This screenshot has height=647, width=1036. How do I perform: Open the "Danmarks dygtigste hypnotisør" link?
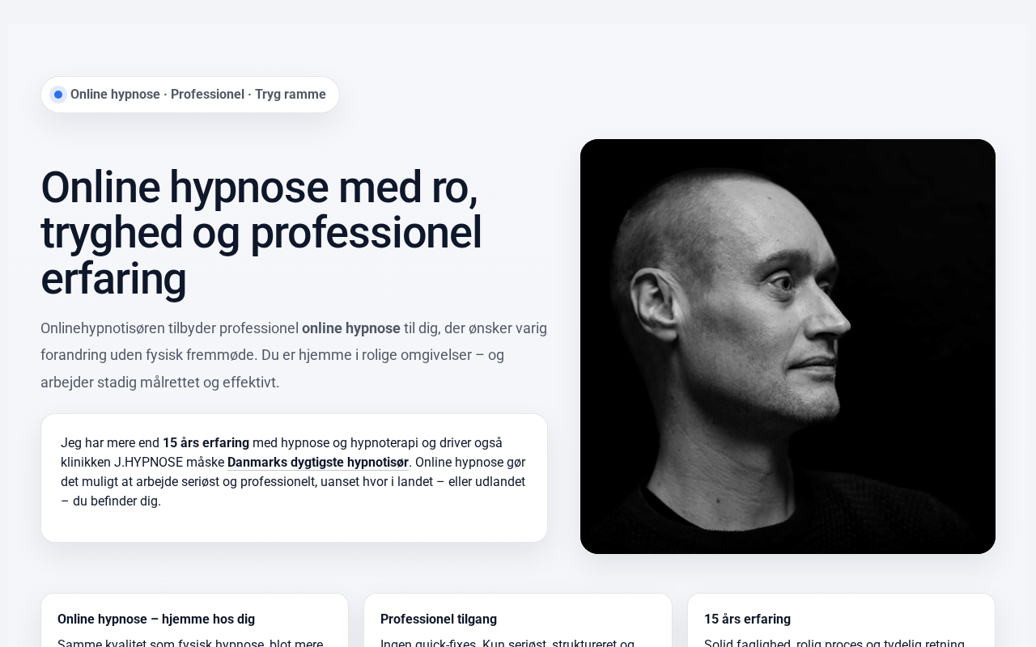tap(318, 463)
